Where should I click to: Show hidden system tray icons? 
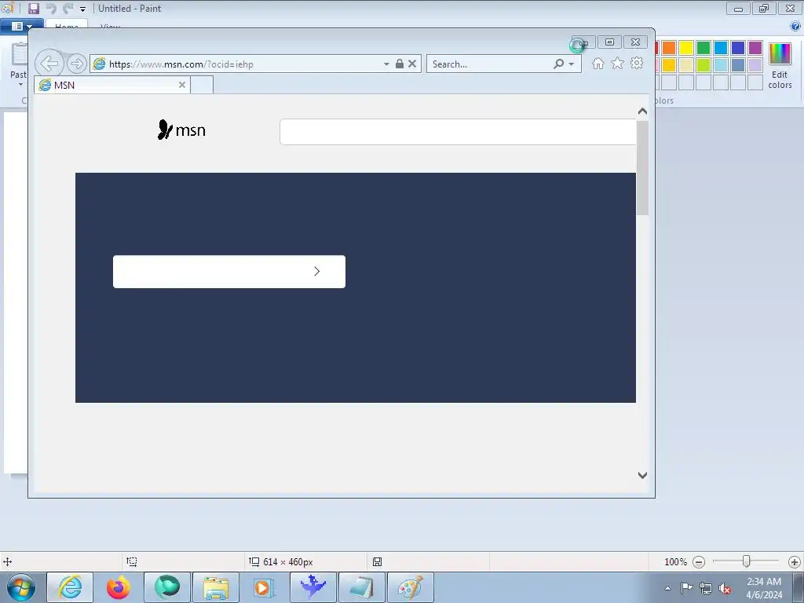coord(667,588)
